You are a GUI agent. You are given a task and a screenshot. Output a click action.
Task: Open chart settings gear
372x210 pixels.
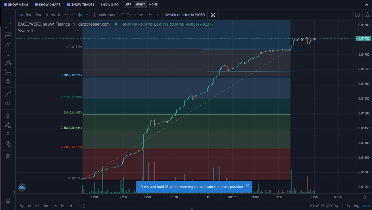click(x=357, y=15)
